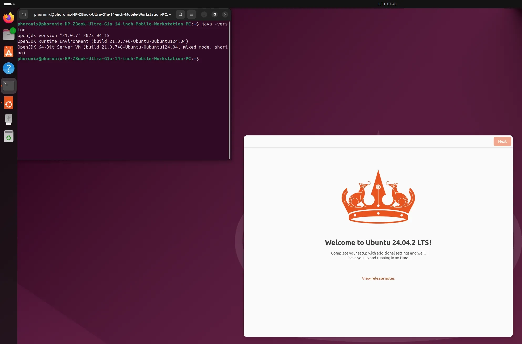Maximize the terminal window
The width and height of the screenshot is (522, 344).
pos(215,14)
